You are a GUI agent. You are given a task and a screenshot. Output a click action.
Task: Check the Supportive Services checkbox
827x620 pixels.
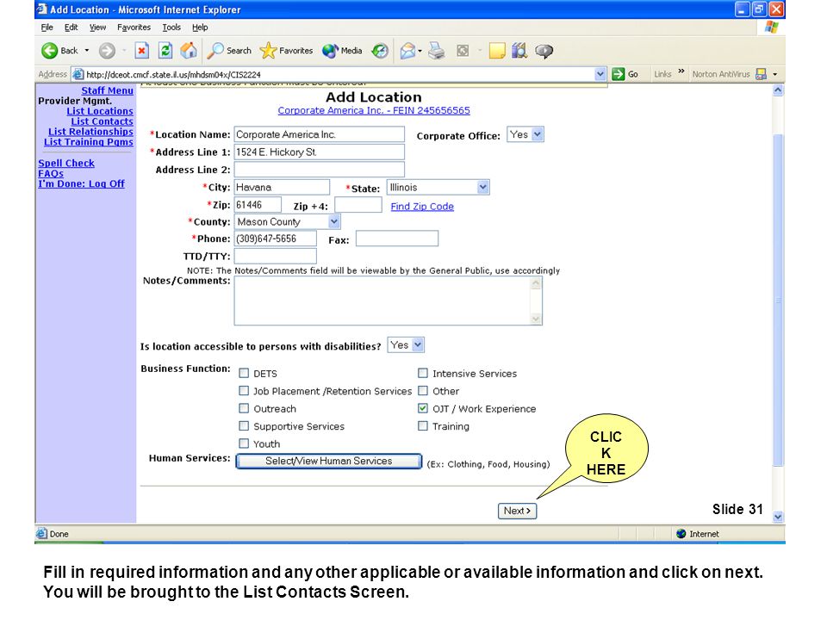[x=244, y=425]
